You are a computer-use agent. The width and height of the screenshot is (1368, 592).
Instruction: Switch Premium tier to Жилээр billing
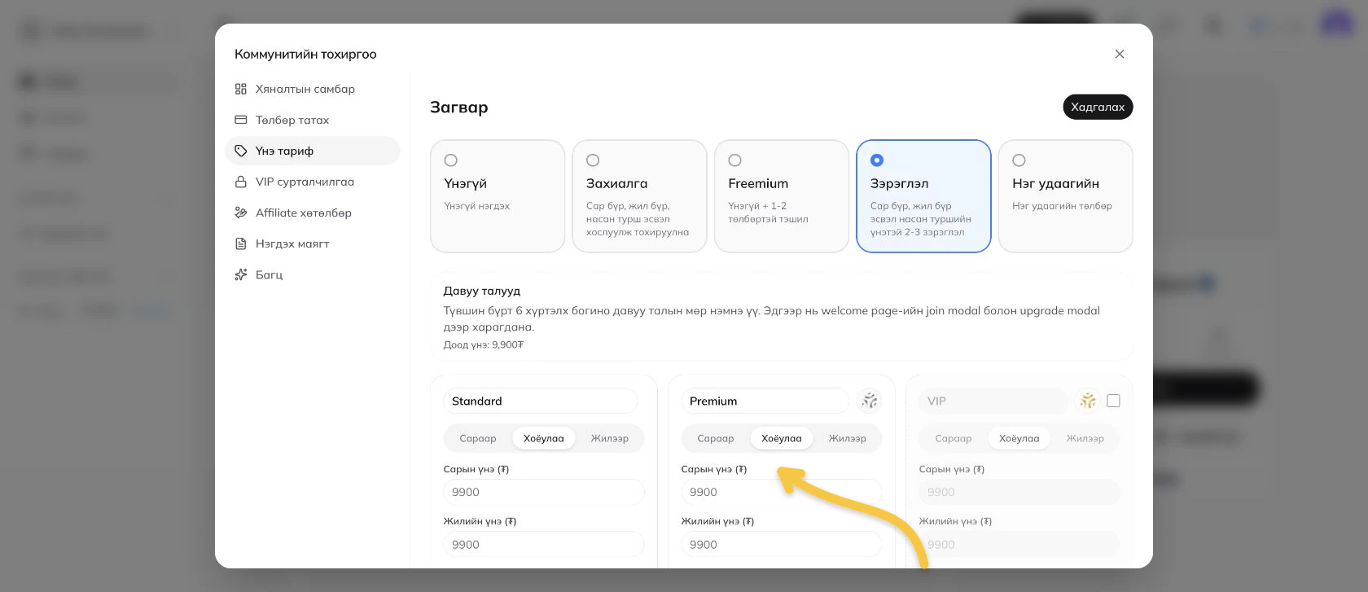(x=848, y=438)
